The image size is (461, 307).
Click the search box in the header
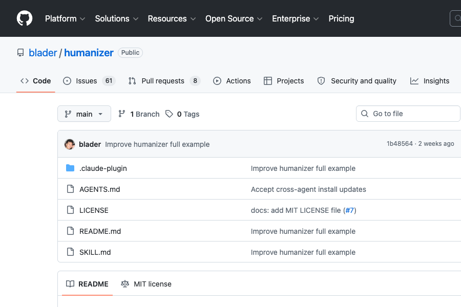(x=456, y=18)
